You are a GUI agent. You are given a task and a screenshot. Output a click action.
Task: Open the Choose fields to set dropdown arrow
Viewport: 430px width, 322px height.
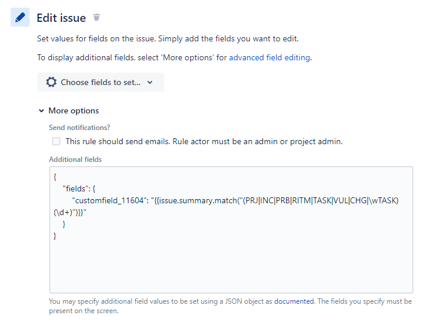(x=150, y=82)
